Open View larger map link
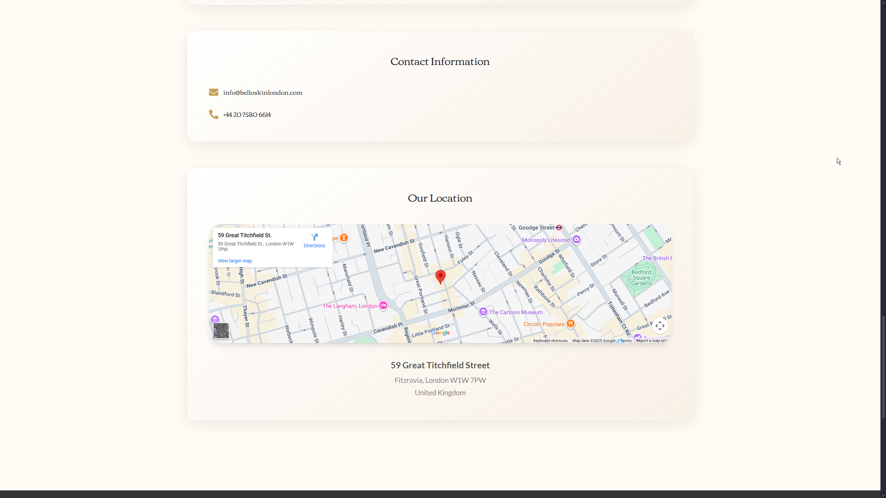Screen dimensions: 886x498 click(x=235, y=261)
